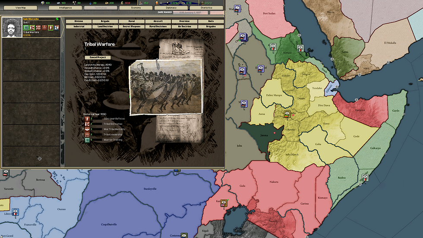Select the British unit counter at Kampala

coord(224,203)
